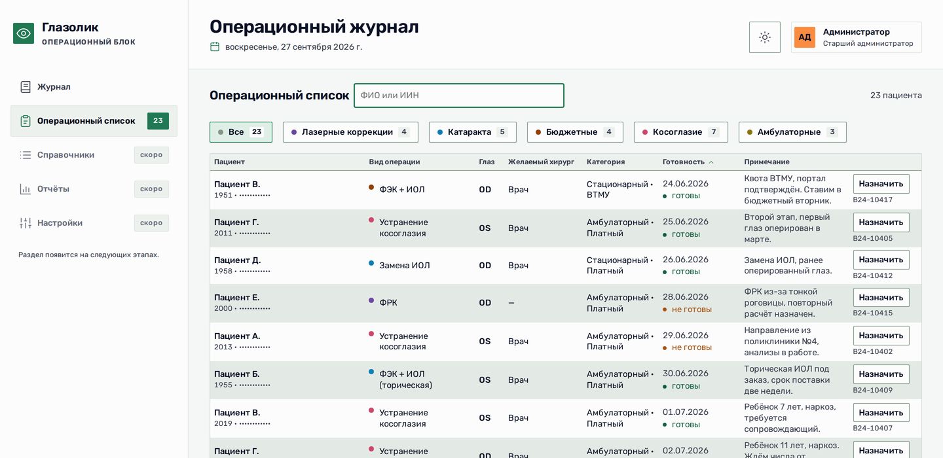This screenshot has width=943, height=458.
Task: Select Отчёты sidebar item
Action: pyautogui.click(x=94, y=189)
